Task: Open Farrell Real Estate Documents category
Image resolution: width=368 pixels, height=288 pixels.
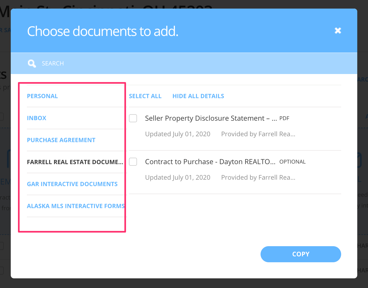Action: 75,162
